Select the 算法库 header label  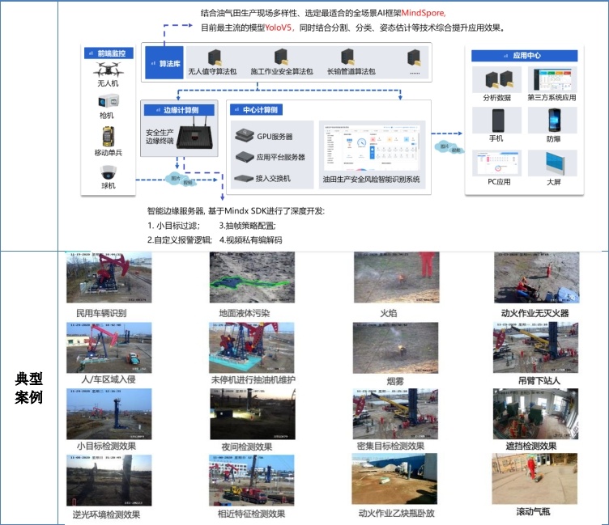coord(164,62)
